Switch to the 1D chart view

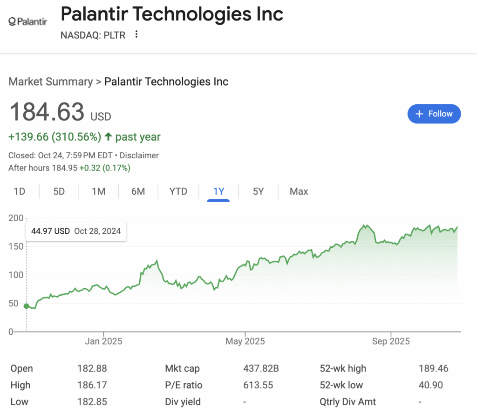point(20,191)
